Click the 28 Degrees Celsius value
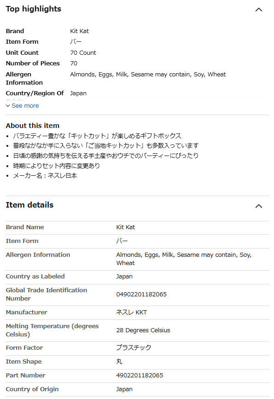Image resolution: width=274 pixels, height=399 pixels. click(x=143, y=330)
